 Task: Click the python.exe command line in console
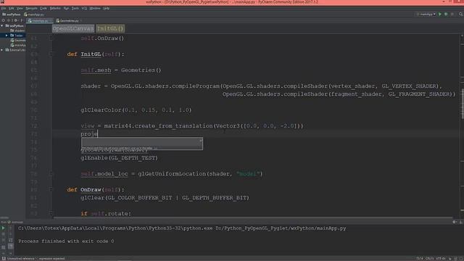tap(182, 228)
